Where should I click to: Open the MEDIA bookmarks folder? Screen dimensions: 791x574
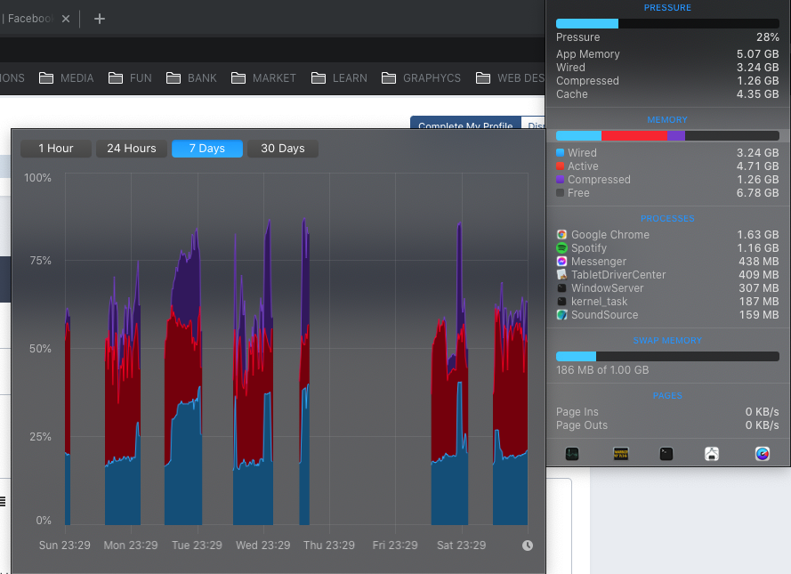66,78
